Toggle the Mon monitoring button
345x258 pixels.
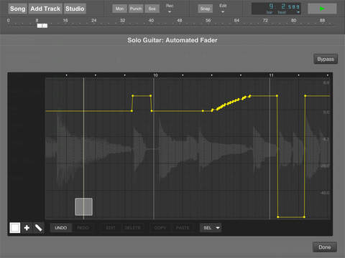pos(119,9)
